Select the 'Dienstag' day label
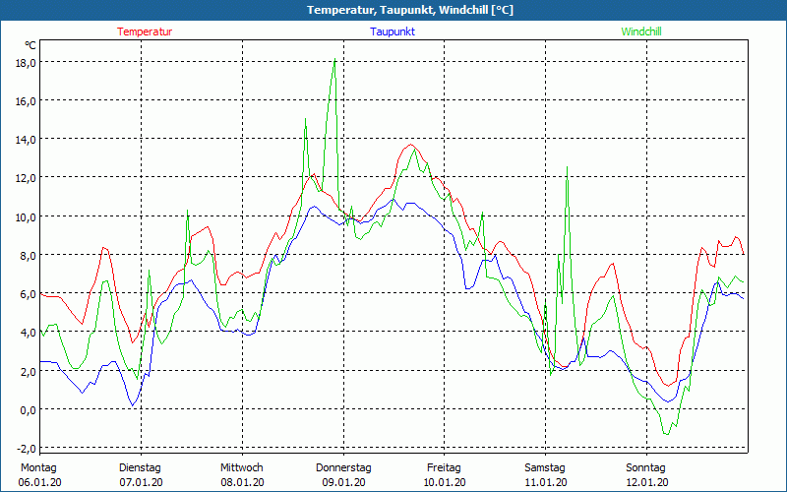Image resolution: width=787 pixels, height=492 pixels. (140, 467)
